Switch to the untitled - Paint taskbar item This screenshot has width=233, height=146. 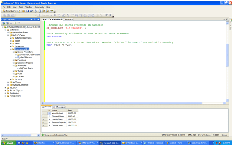coord(175,143)
